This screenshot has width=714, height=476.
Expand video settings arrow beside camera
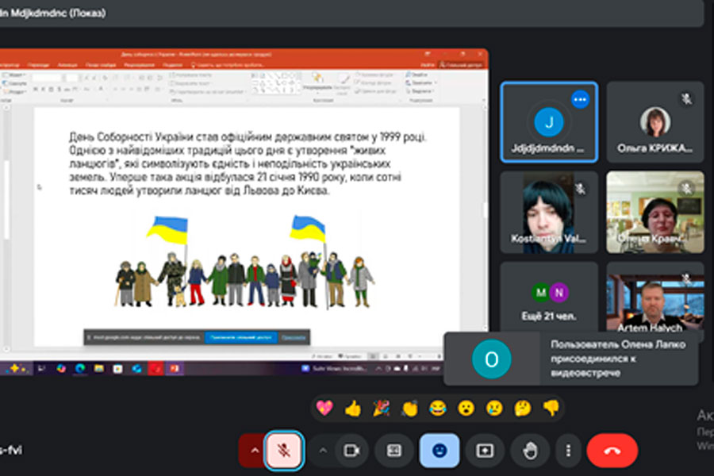(x=323, y=451)
